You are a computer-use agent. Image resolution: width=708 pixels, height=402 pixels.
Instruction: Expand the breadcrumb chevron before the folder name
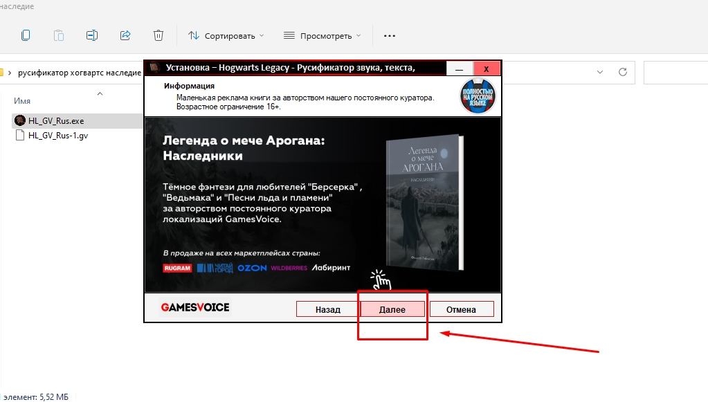10,73
